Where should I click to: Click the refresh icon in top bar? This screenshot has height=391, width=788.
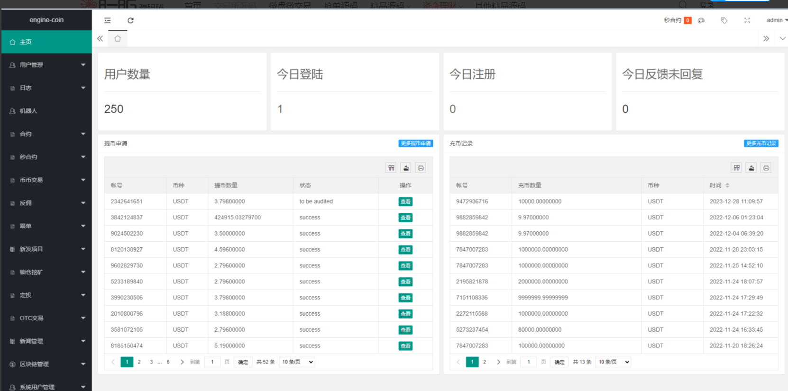(x=130, y=20)
